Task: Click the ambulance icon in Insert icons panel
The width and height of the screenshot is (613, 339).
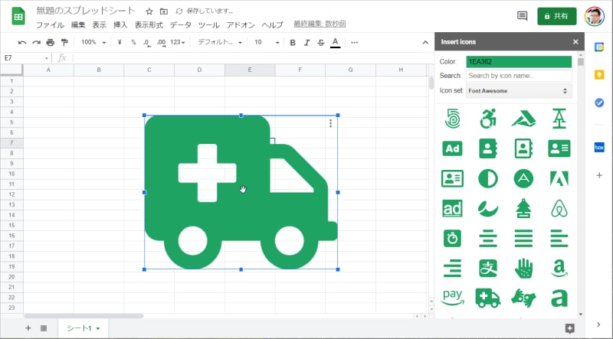Action: [487, 297]
